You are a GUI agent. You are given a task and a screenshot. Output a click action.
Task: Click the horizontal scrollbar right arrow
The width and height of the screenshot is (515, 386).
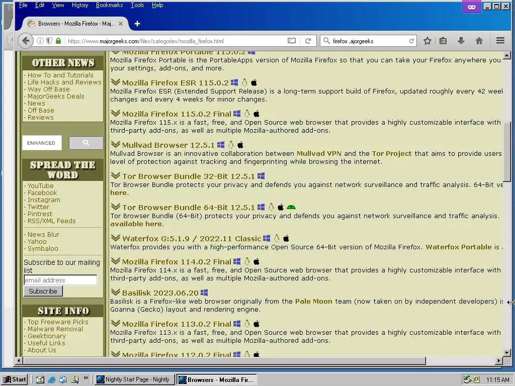499,361
